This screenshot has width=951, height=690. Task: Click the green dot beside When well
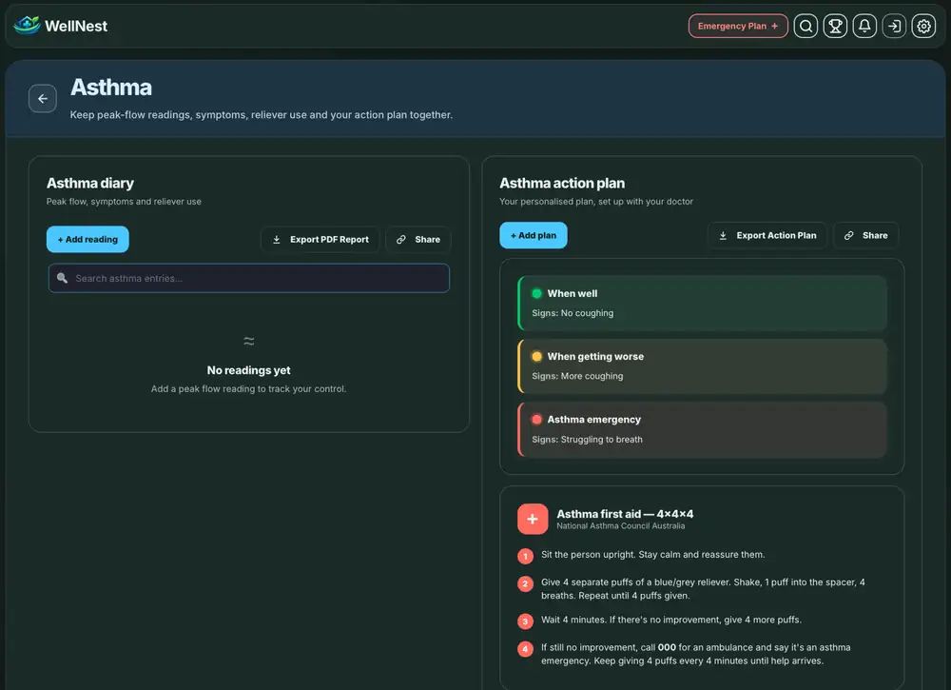pyautogui.click(x=536, y=294)
